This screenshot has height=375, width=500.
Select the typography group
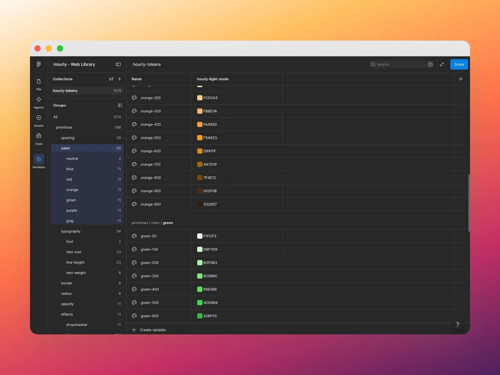click(87, 231)
